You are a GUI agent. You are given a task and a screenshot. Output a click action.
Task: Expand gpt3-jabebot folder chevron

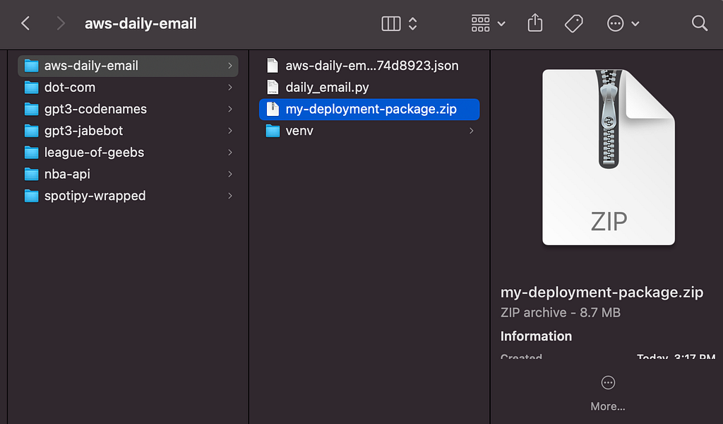(x=229, y=131)
